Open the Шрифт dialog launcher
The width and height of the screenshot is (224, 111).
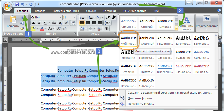coord(75,34)
